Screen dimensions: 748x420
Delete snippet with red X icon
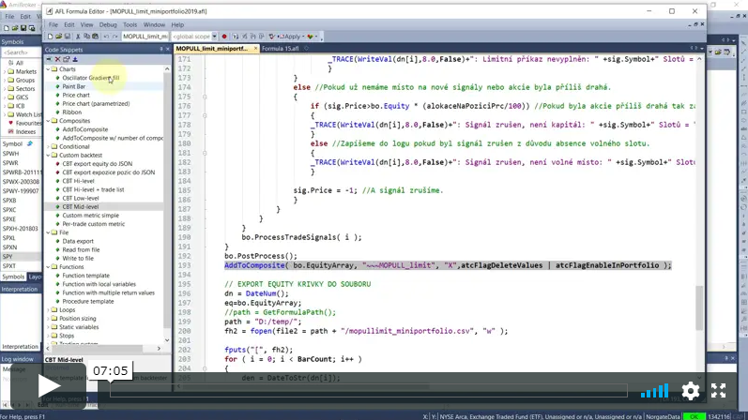(x=57, y=58)
